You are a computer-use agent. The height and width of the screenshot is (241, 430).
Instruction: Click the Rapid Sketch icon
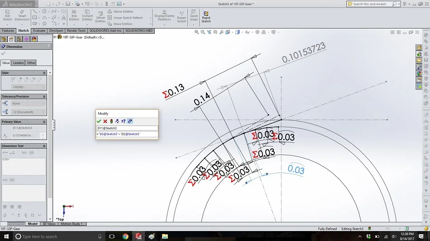coord(206,17)
